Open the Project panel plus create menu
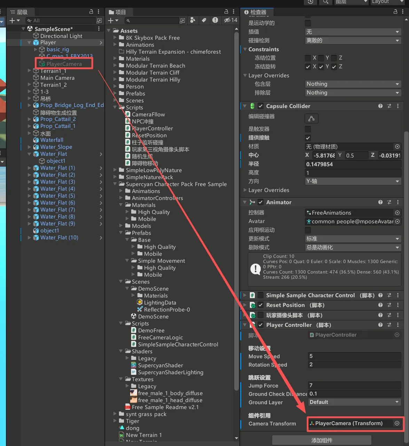Screen dimensions: 409x446 coord(113,21)
